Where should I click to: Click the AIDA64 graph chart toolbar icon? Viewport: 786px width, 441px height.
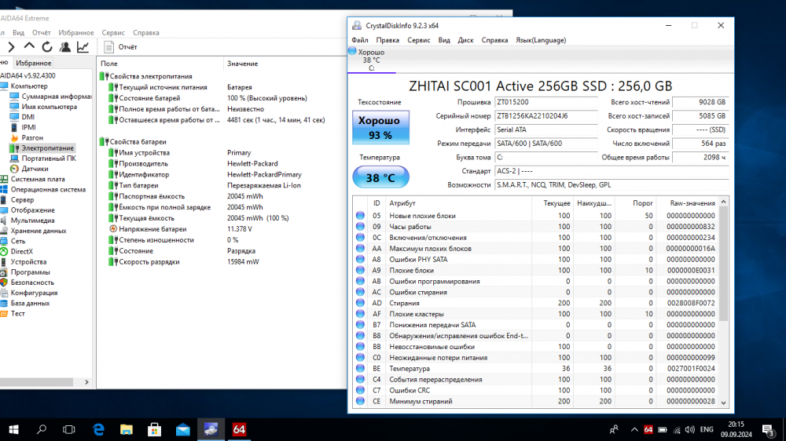pos(83,47)
